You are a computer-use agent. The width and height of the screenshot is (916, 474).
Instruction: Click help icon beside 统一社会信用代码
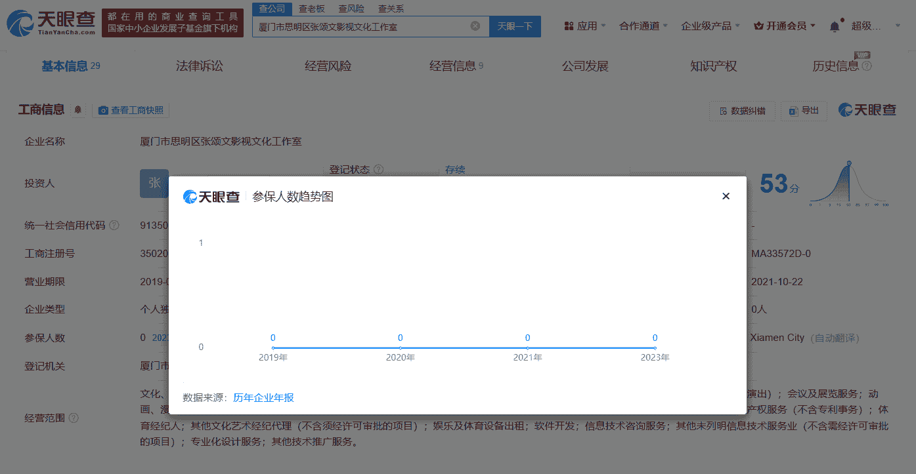(114, 226)
